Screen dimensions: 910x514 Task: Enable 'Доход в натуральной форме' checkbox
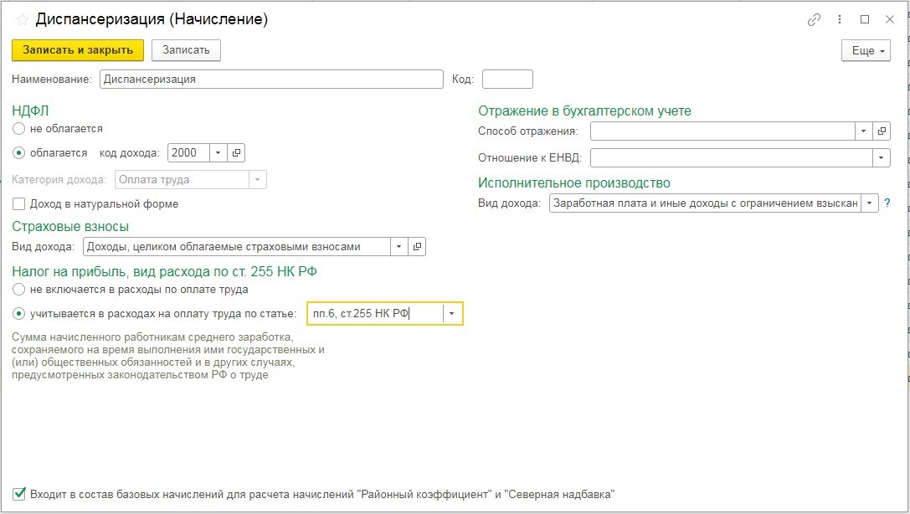click(19, 203)
